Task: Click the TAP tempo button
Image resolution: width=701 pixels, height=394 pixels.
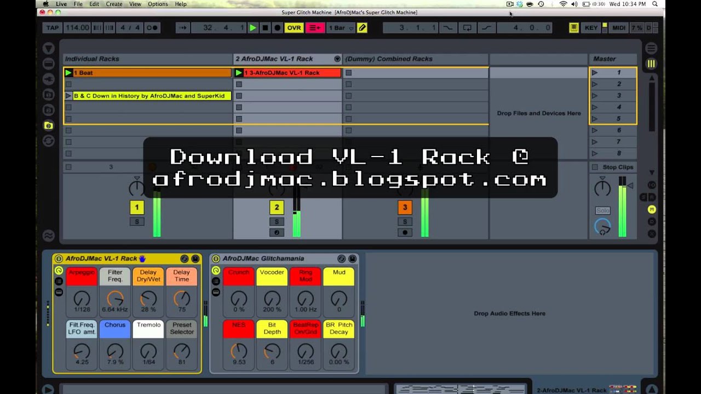Action: pyautogui.click(x=53, y=28)
